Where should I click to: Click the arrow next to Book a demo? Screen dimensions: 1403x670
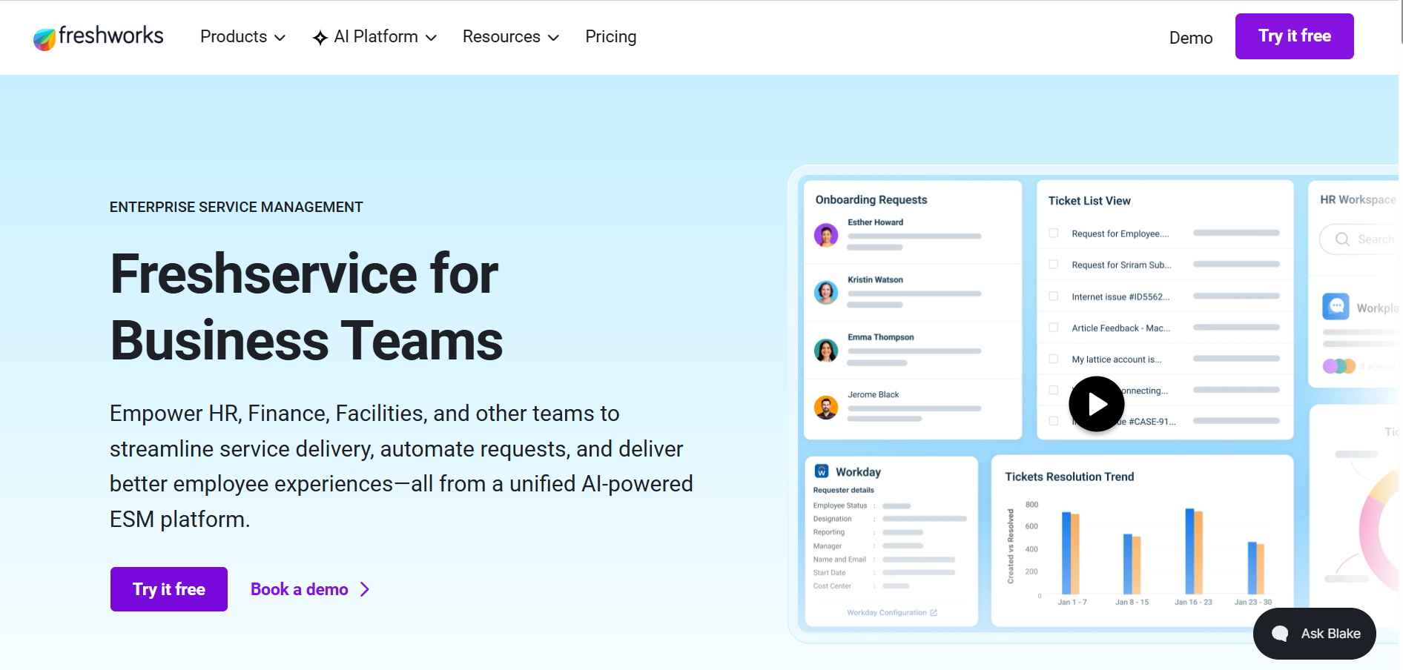[x=365, y=589]
